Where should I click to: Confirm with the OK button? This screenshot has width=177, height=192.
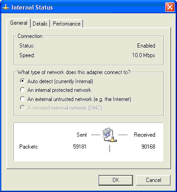pos(116,180)
